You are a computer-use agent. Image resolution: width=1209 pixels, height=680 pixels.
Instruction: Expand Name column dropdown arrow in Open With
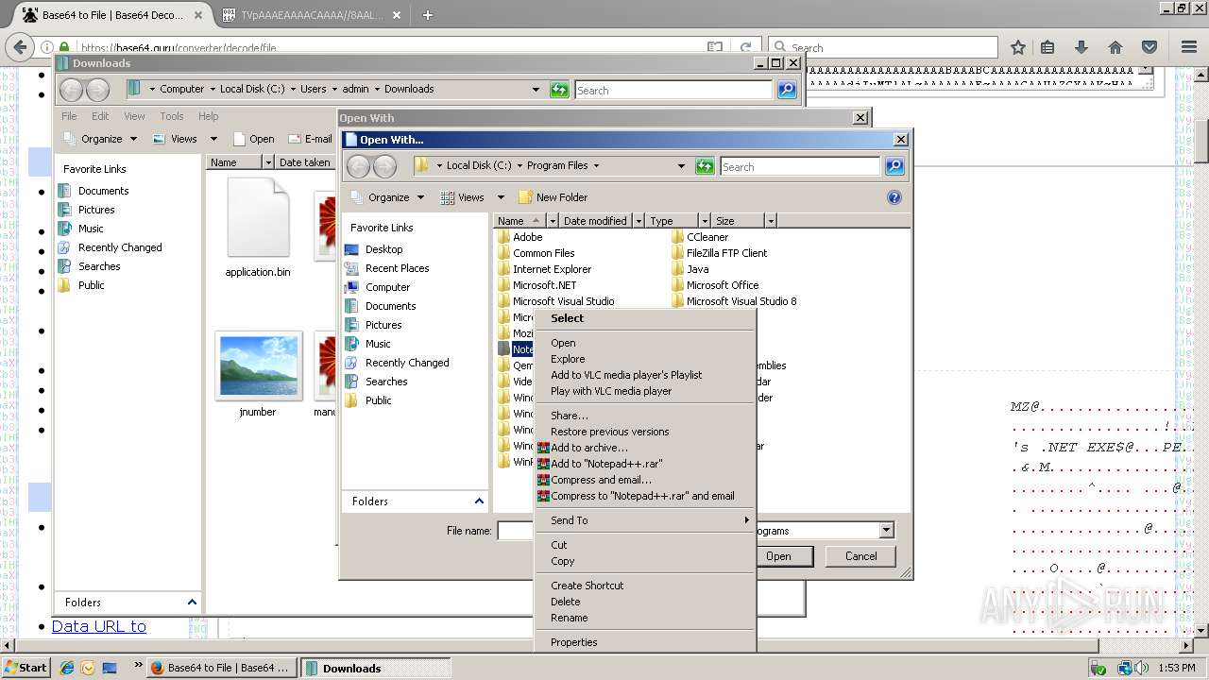point(552,221)
